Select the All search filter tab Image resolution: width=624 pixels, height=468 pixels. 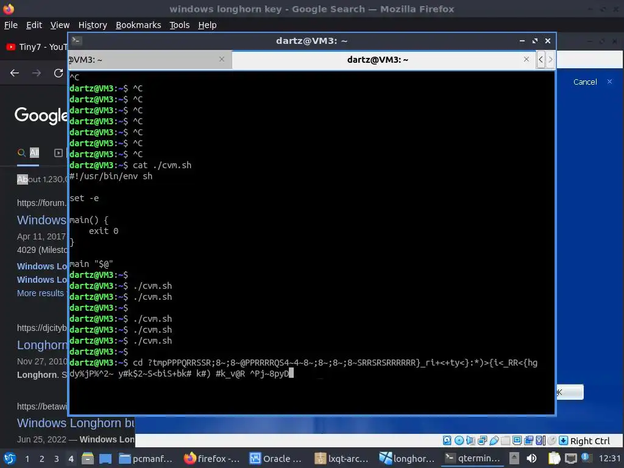29,153
